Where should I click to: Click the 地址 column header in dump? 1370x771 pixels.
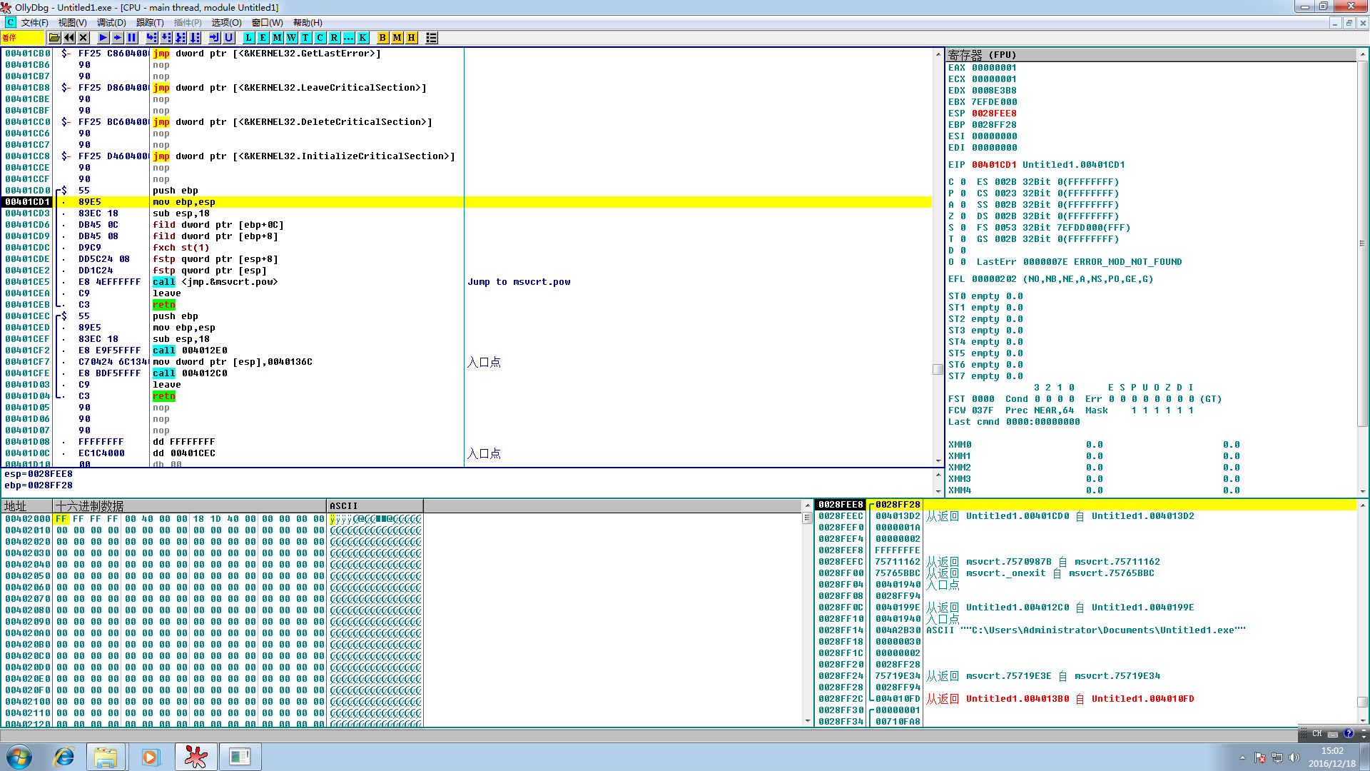click(x=27, y=505)
